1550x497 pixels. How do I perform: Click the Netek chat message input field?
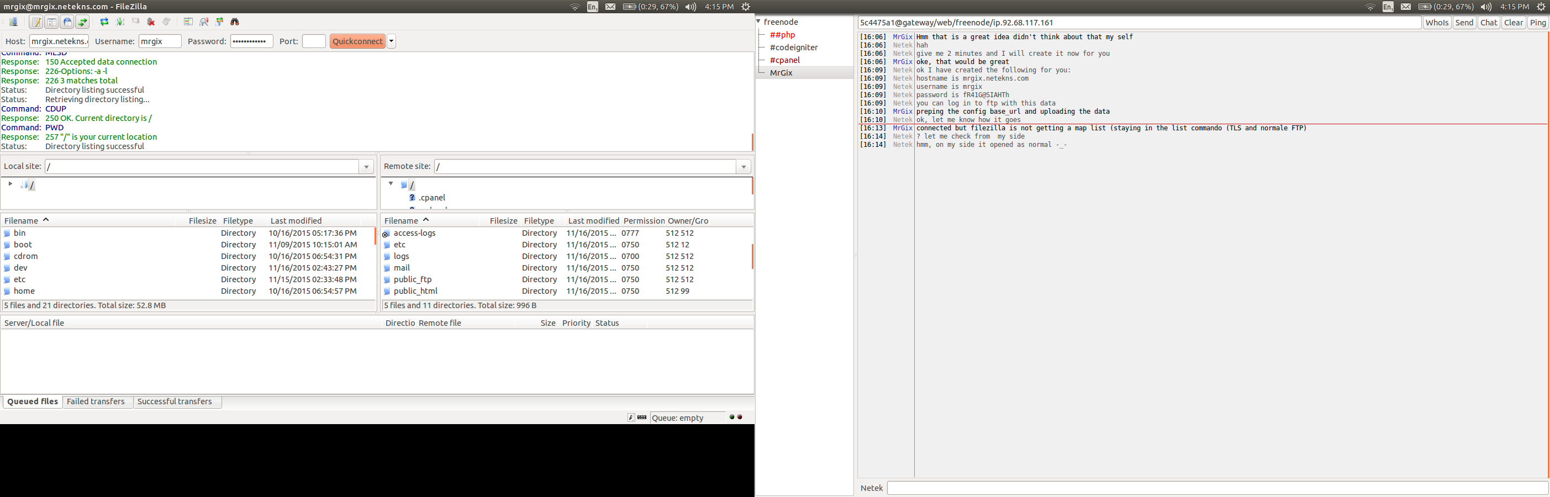click(x=1217, y=488)
